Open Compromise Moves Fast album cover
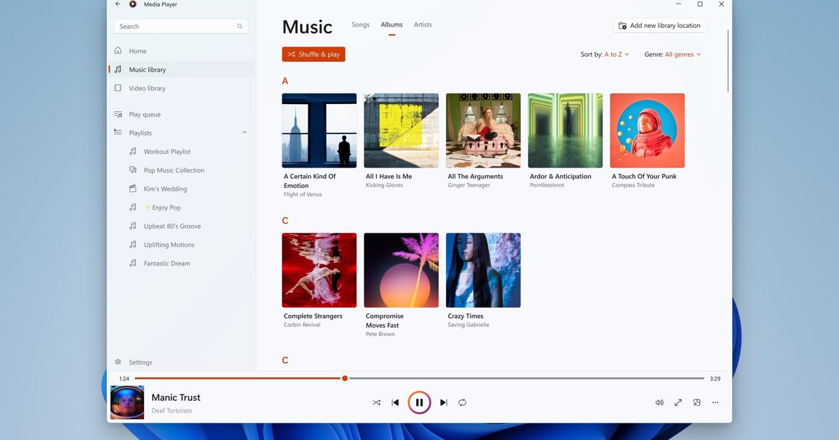The image size is (839, 440). click(x=401, y=270)
